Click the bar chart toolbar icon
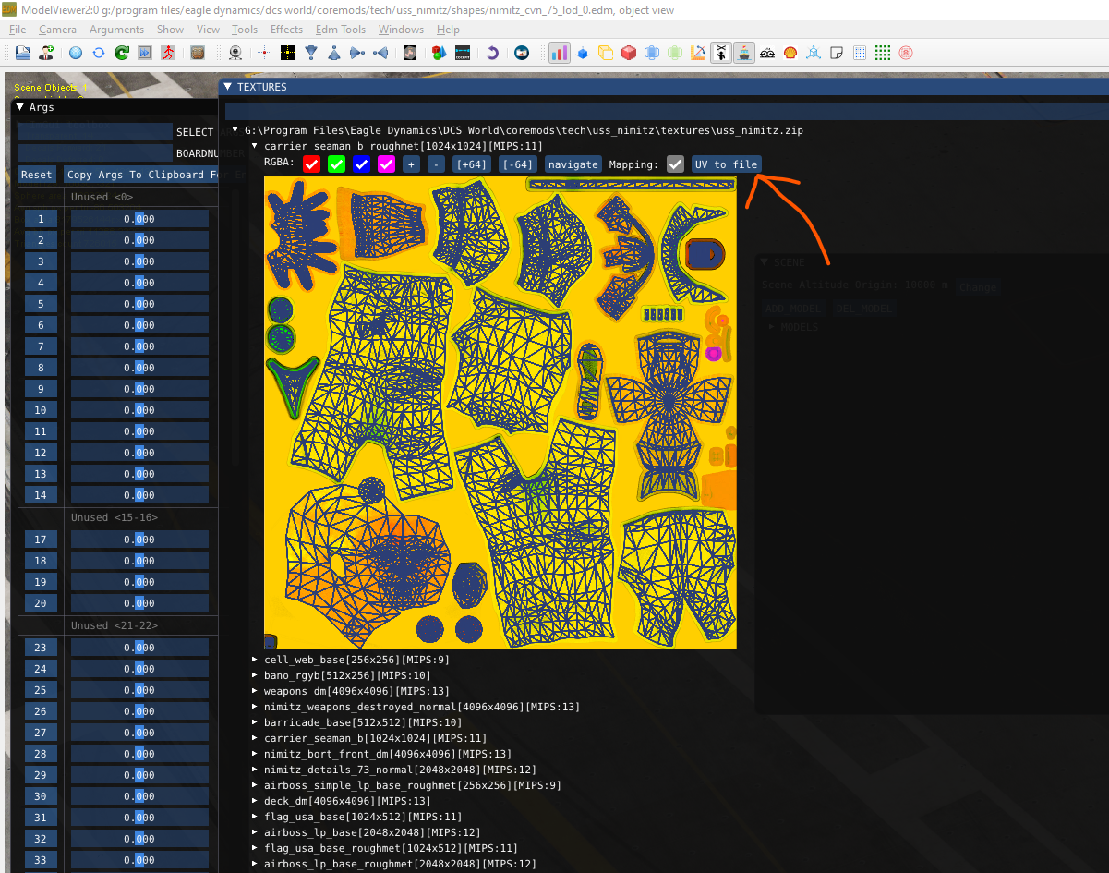The width and height of the screenshot is (1109, 873). click(x=560, y=53)
